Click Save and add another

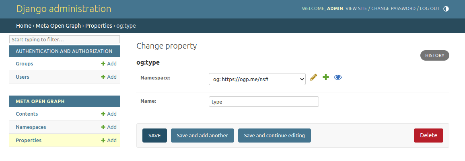(202, 136)
